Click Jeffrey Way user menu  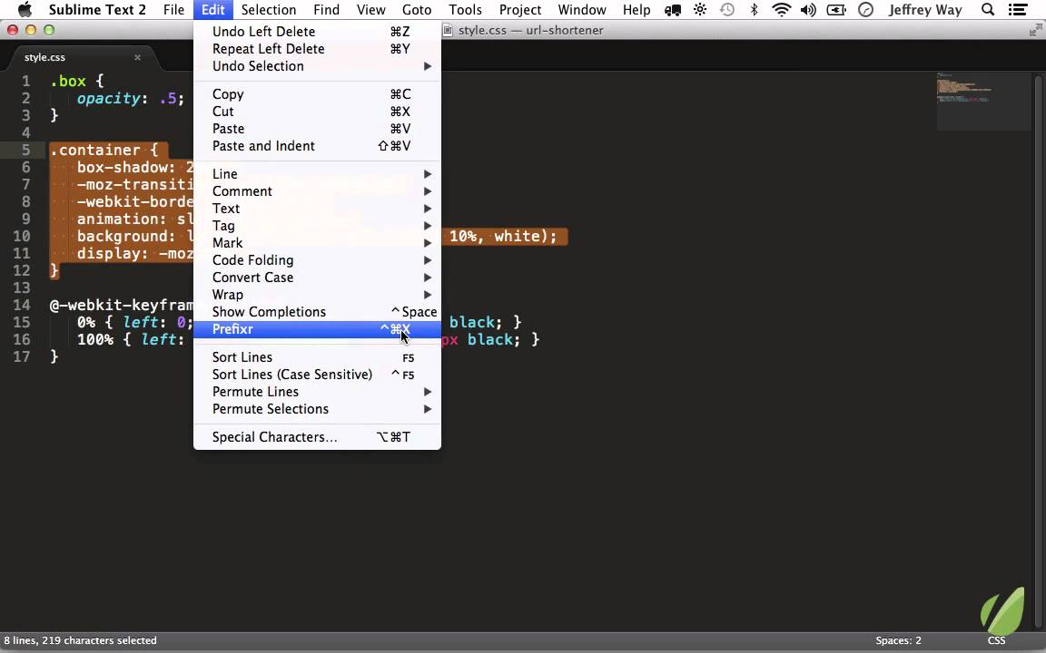pyautogui.click(x=924, y=9)
